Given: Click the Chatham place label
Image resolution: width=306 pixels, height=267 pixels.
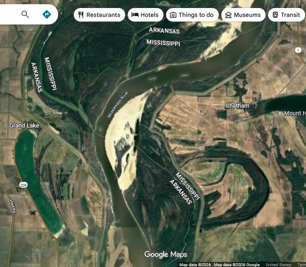Looking at the screenshot, I should (x=237, y=106).
